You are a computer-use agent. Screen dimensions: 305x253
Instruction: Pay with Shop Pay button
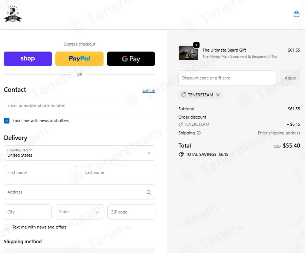pos(28,59)
